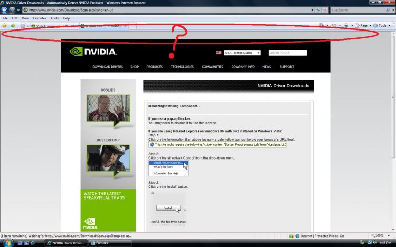Expand the zoom level dropdown arrow
396x247 pixels.
point(389,236)
